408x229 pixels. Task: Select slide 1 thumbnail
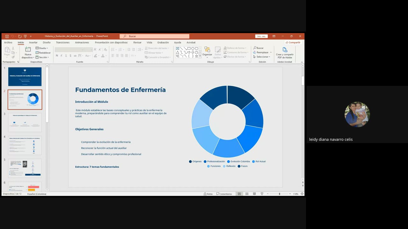tap(25, 77)
